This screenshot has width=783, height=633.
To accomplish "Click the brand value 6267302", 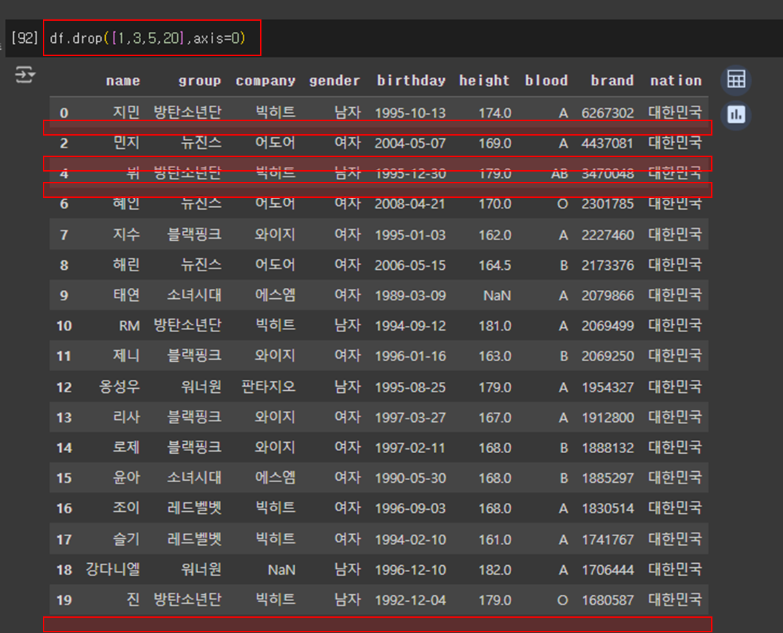I will click(608, 113).
